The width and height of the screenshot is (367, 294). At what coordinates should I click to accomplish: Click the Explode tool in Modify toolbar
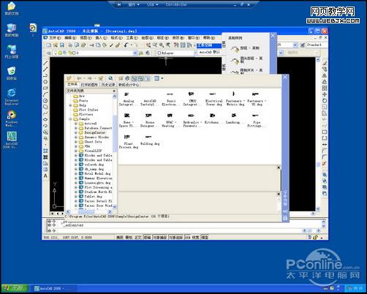click(325, 164)
